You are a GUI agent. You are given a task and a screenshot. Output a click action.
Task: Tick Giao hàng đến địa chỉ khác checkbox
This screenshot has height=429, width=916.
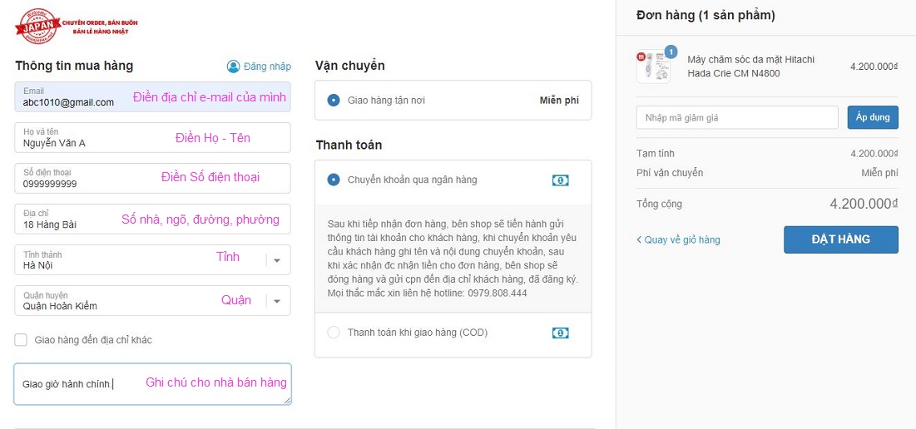pyautogui.click(x=21, y=340)
